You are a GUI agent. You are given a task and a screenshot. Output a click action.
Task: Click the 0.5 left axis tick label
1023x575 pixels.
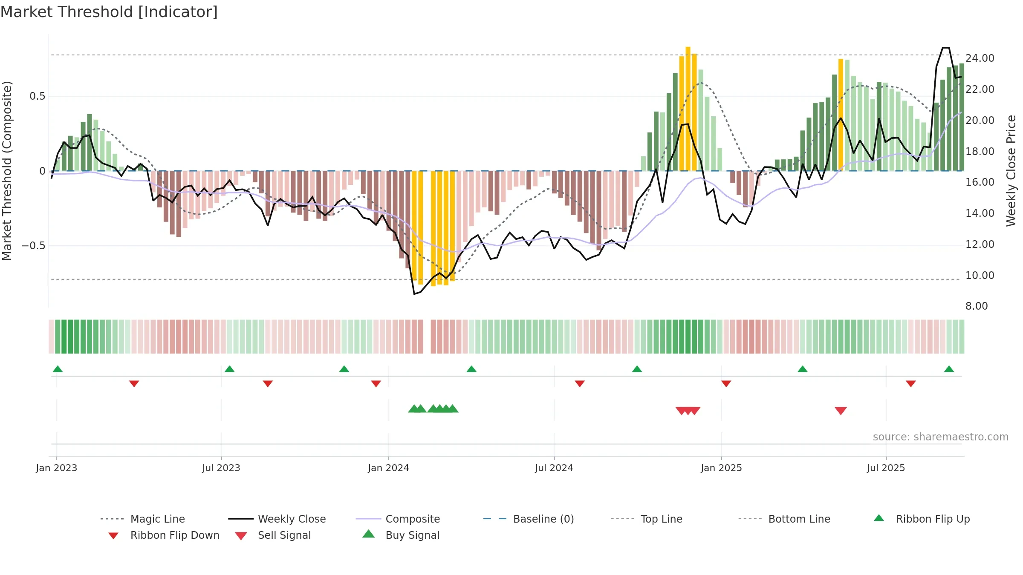[37, 96]
